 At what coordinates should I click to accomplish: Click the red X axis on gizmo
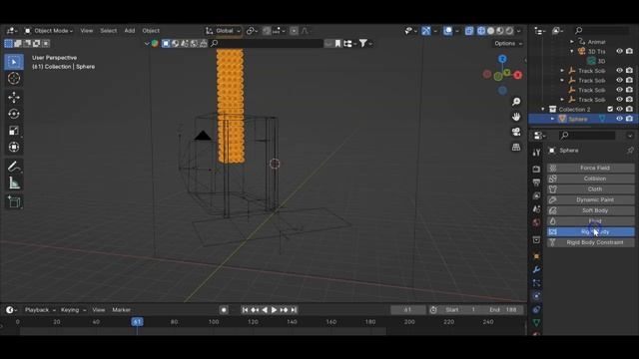pyautogui.click(x=518, y=76)
